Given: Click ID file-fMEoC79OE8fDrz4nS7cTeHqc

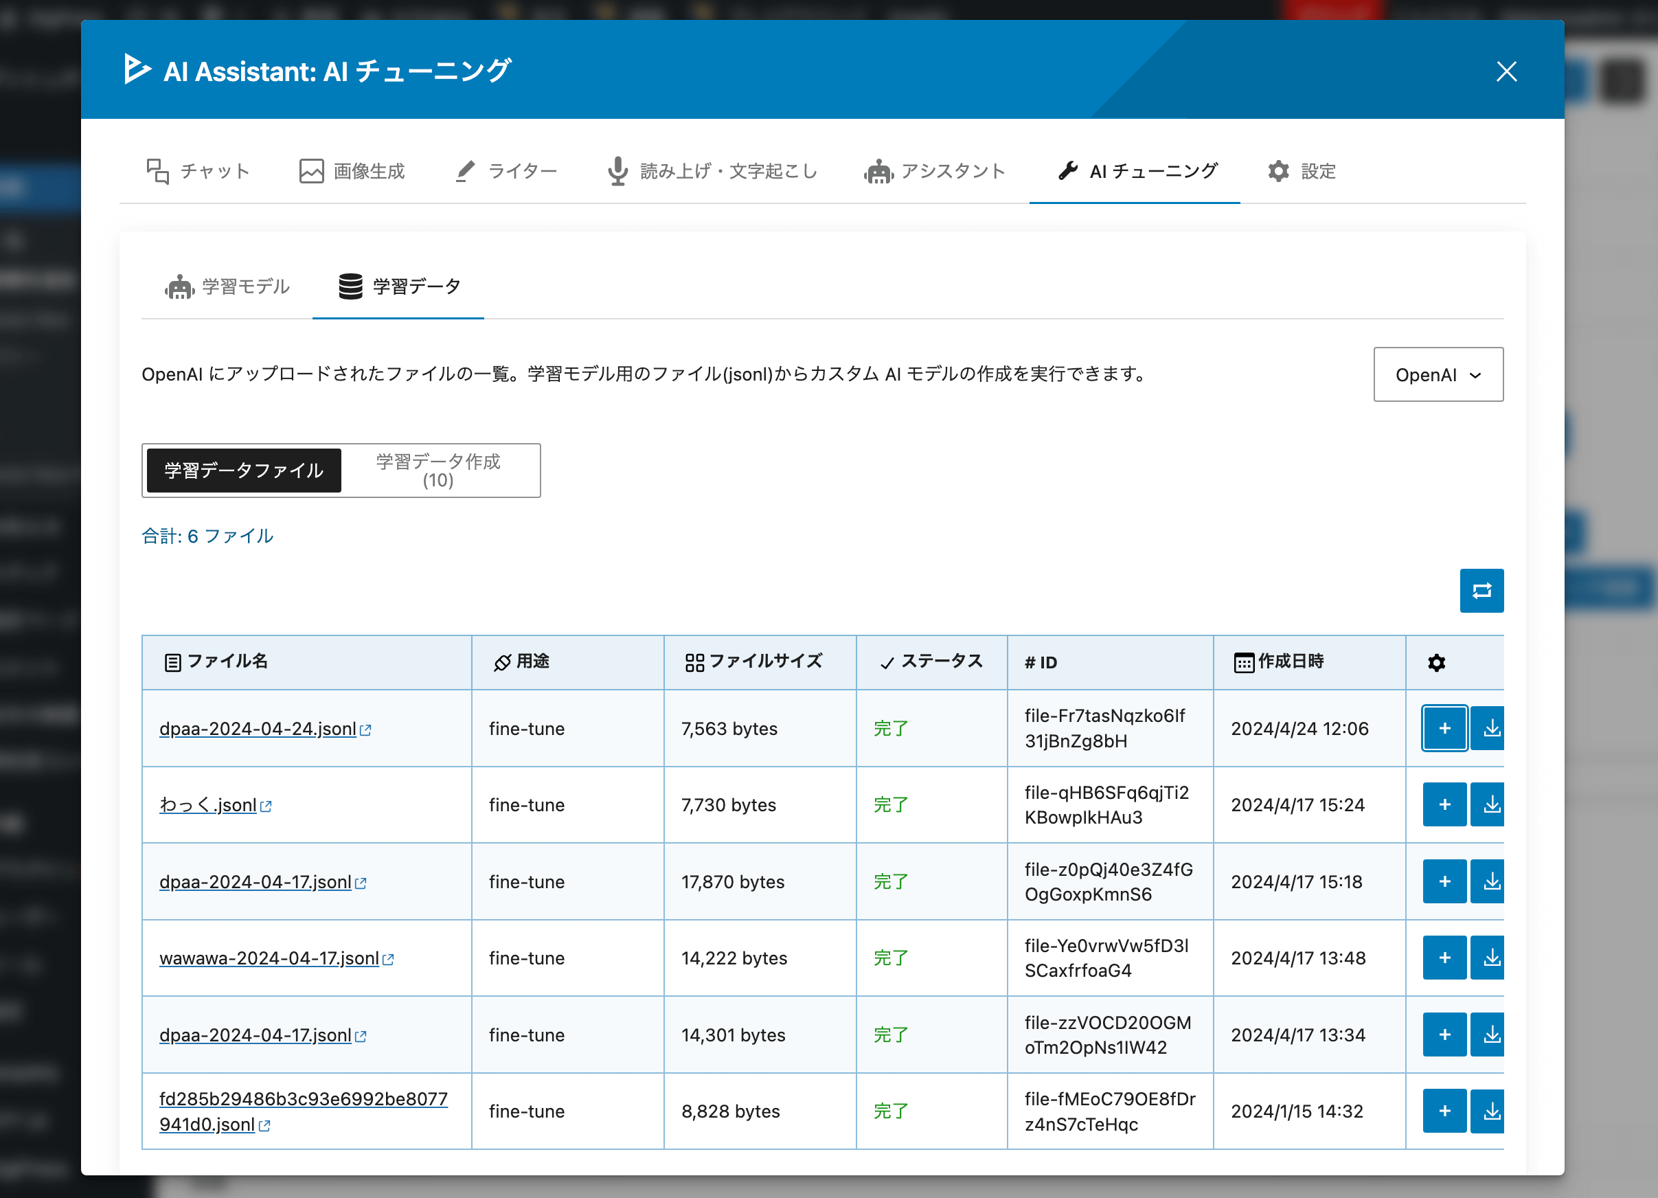Looking at the screenshot, I should coord(1110,1111).
